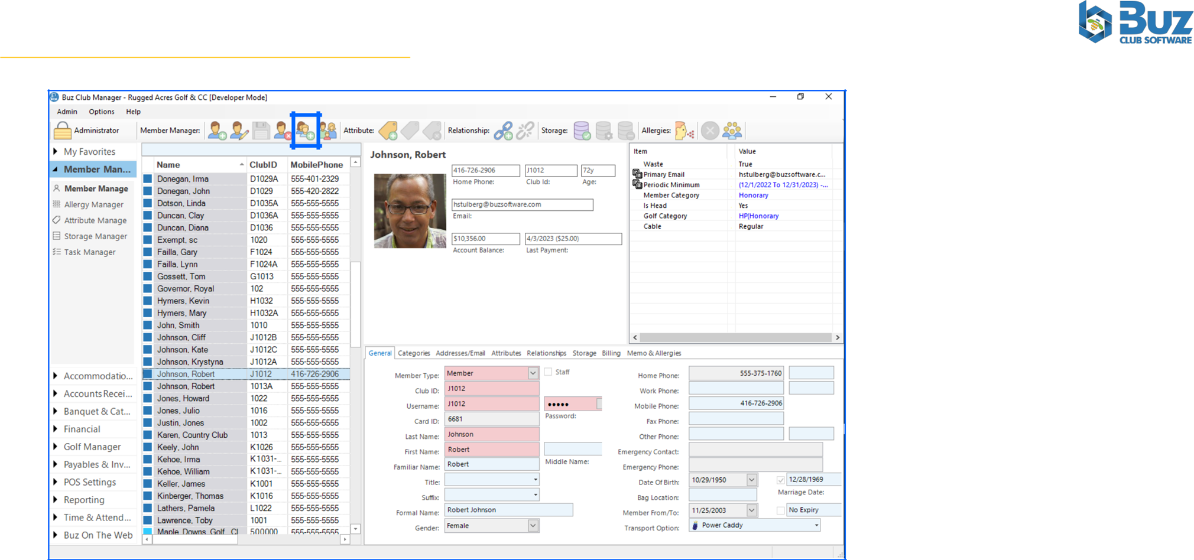Expand the Golf Manager section
This screenshot has height=560, width=1194.
tap(56, 447)
